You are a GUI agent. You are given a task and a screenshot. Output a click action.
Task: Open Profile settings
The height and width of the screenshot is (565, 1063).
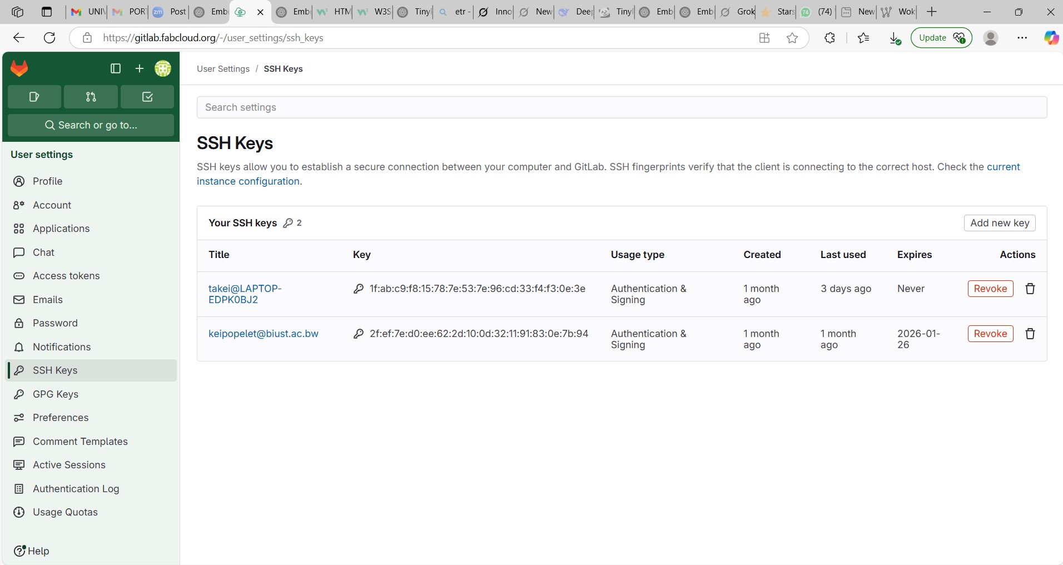pos(92,181)
